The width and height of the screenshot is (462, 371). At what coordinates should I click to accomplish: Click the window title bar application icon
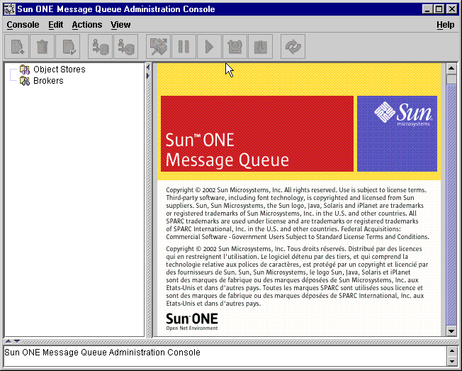coord(10,9)
